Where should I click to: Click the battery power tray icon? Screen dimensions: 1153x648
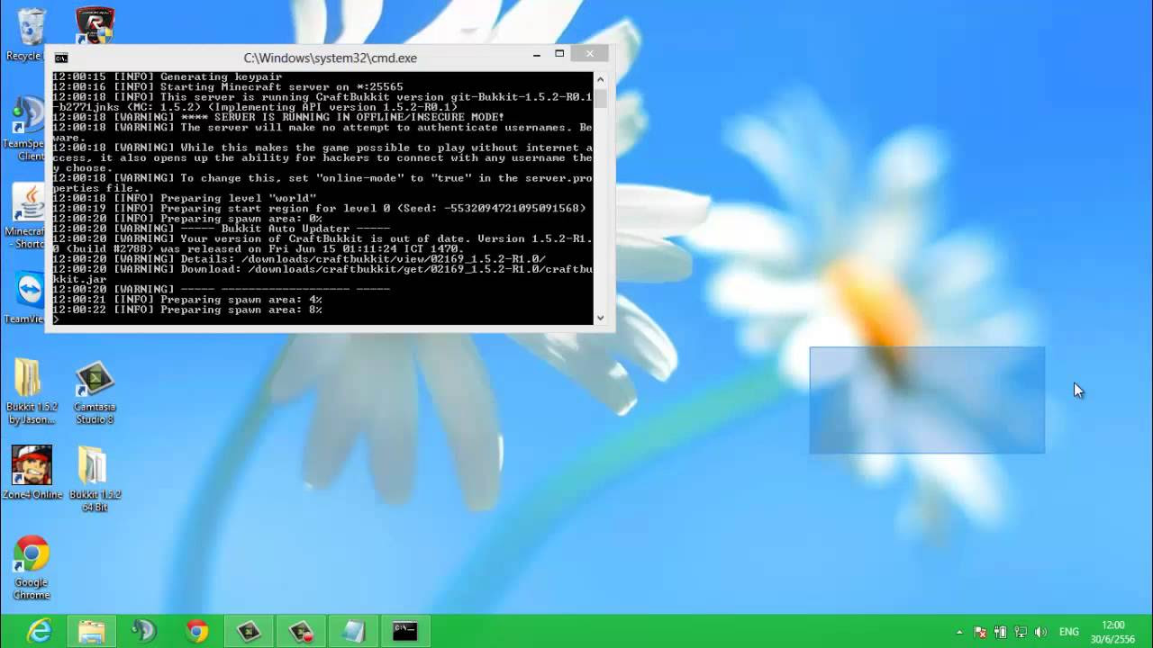1001,632
